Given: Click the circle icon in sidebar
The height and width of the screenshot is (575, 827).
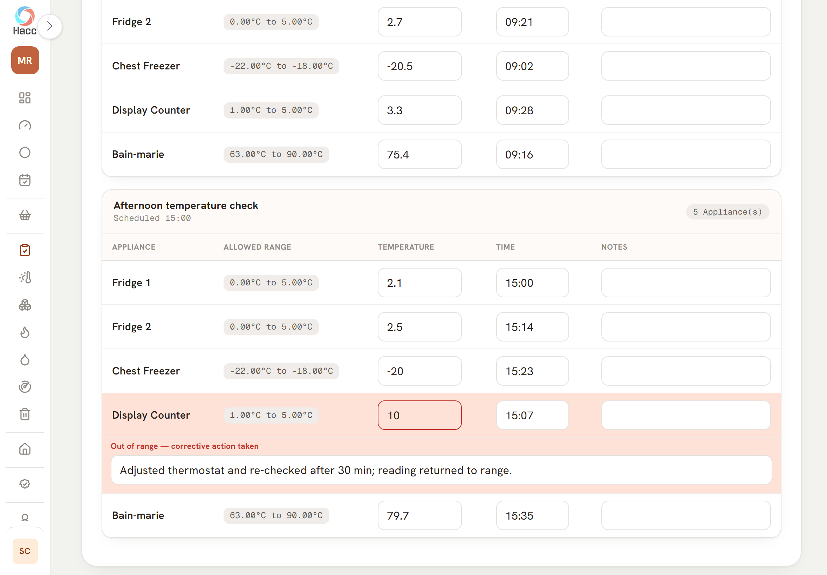Looking at the screenshot, I should pos(25,153).
